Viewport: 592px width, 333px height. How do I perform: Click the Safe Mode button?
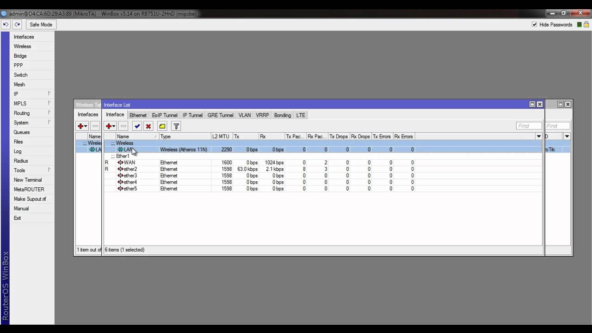coord(41,25)
